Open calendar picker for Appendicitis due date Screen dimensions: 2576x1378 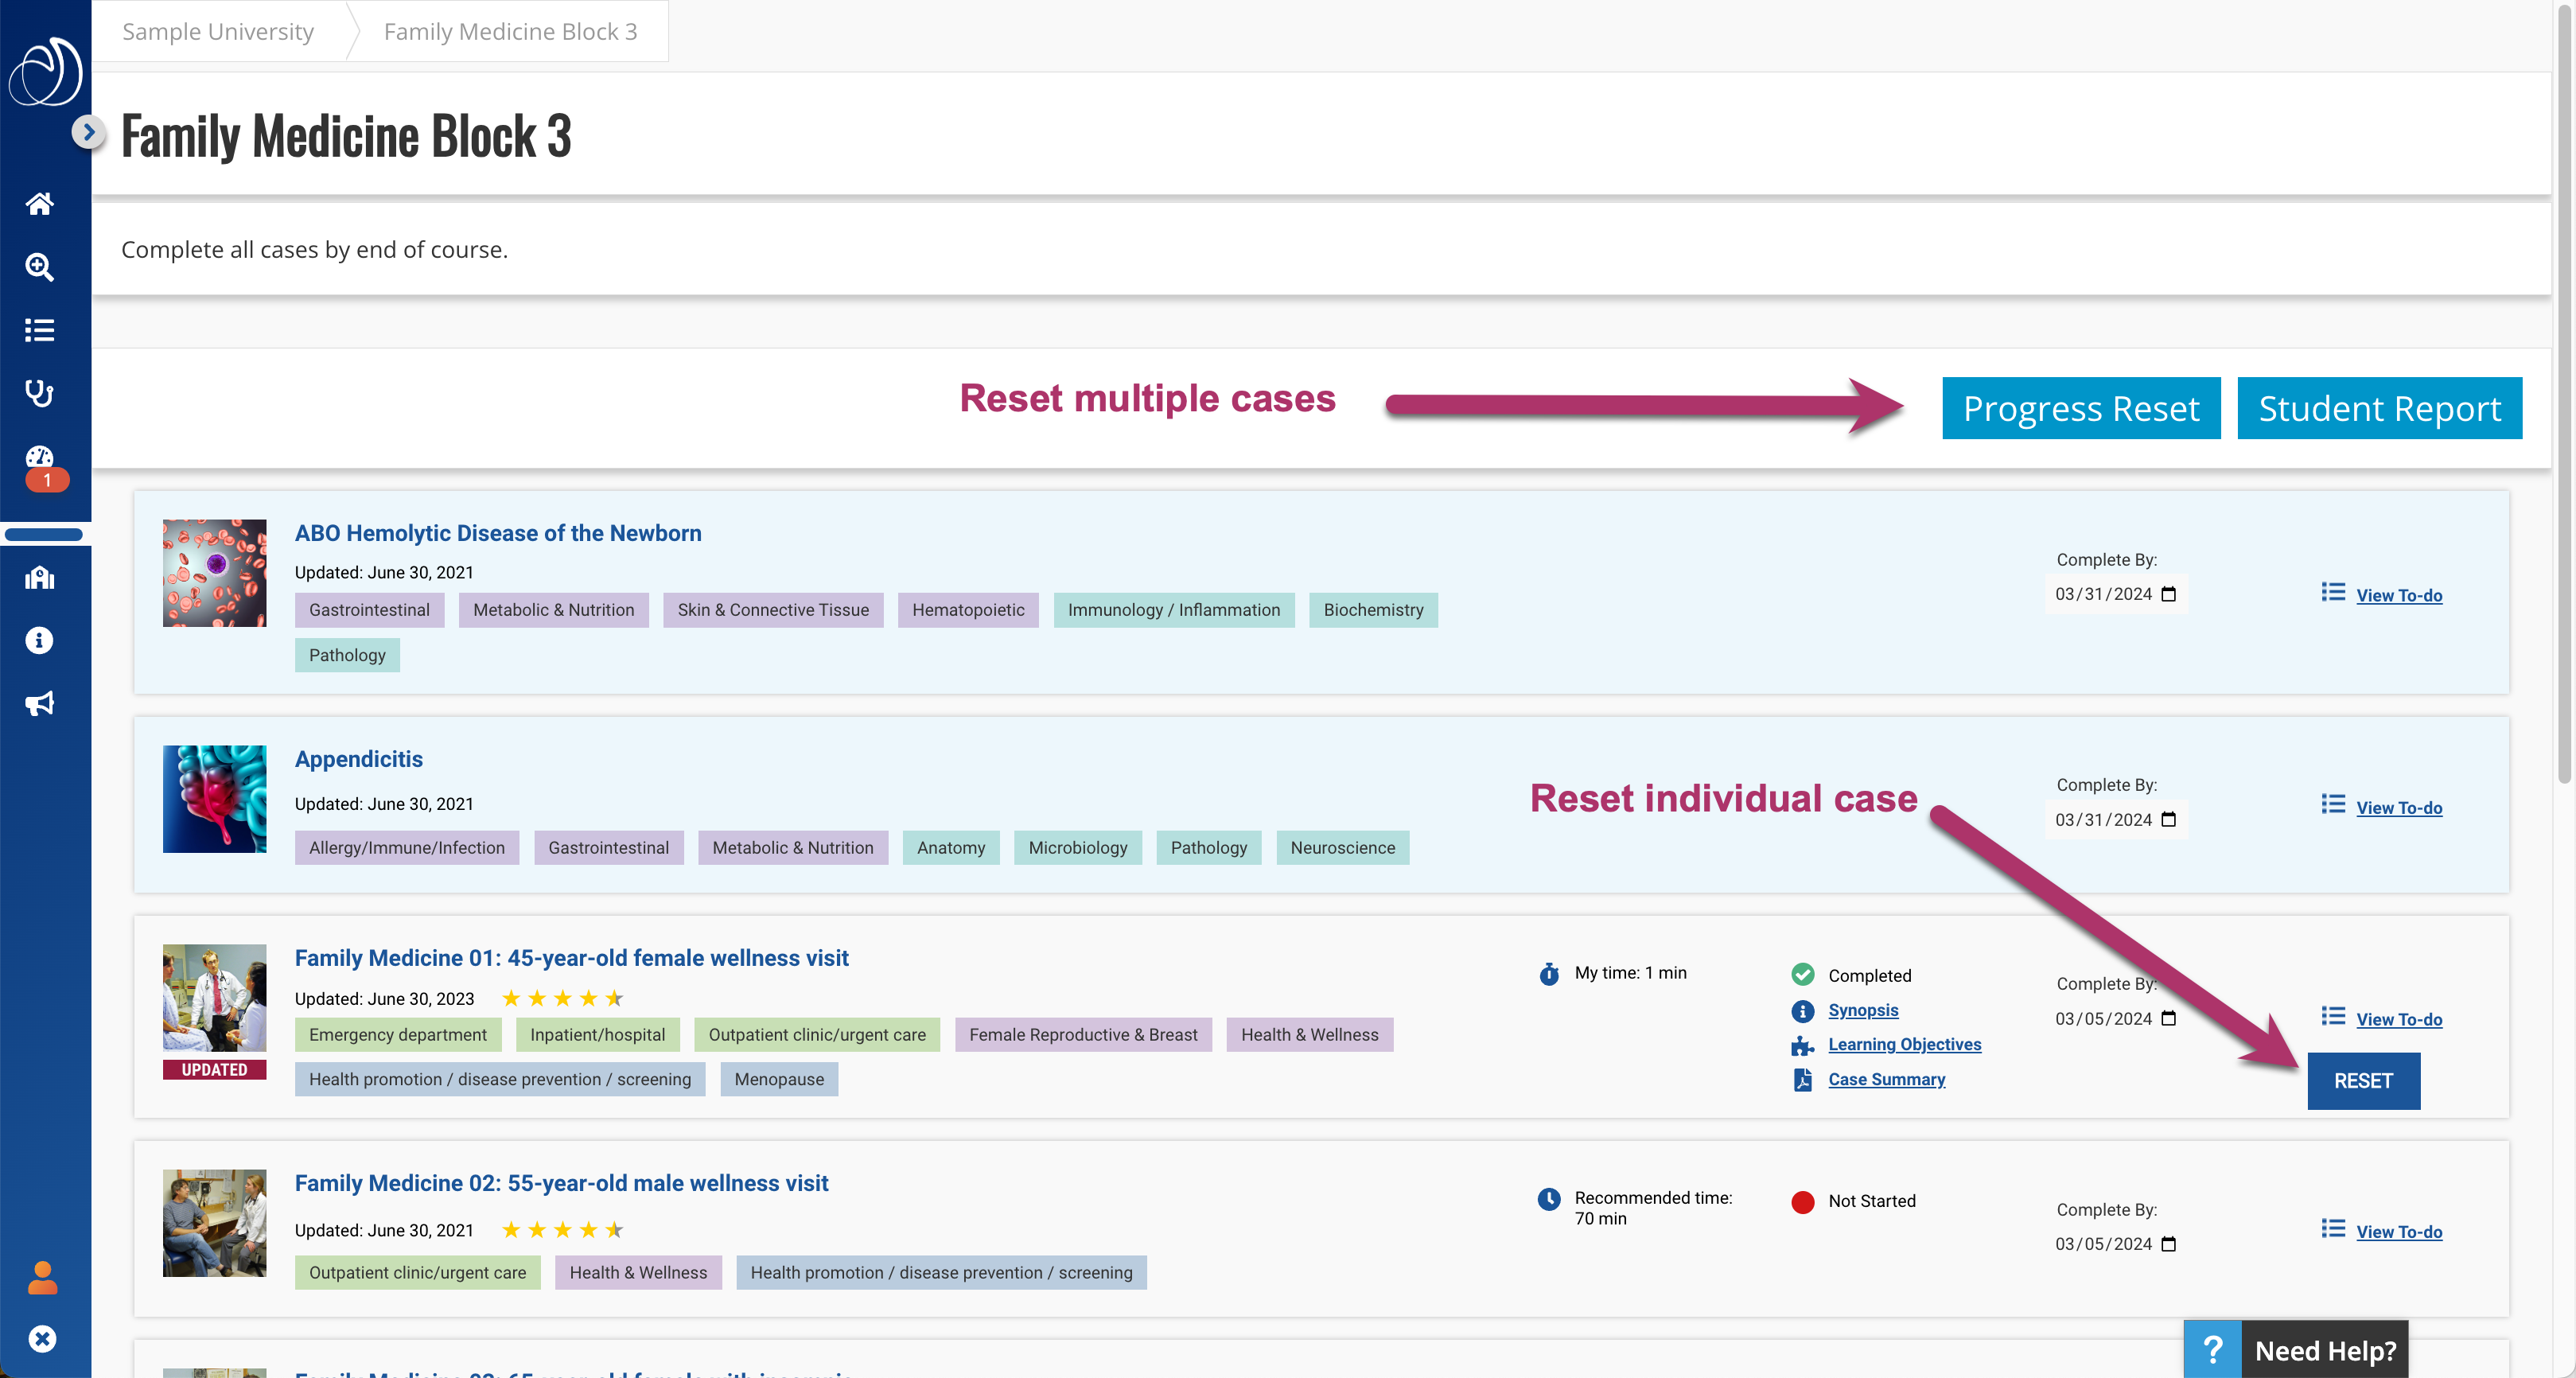[x=2168, y=820]
